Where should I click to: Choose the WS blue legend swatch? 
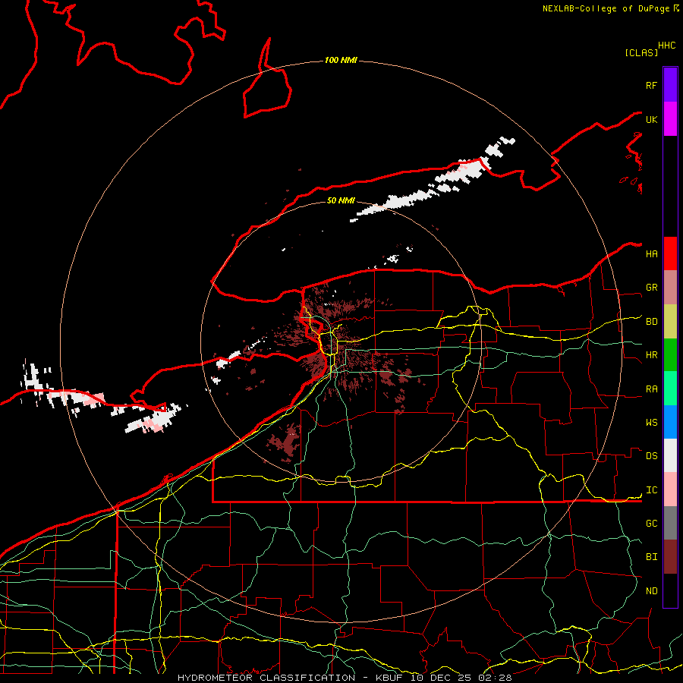[x=670, y=422]
